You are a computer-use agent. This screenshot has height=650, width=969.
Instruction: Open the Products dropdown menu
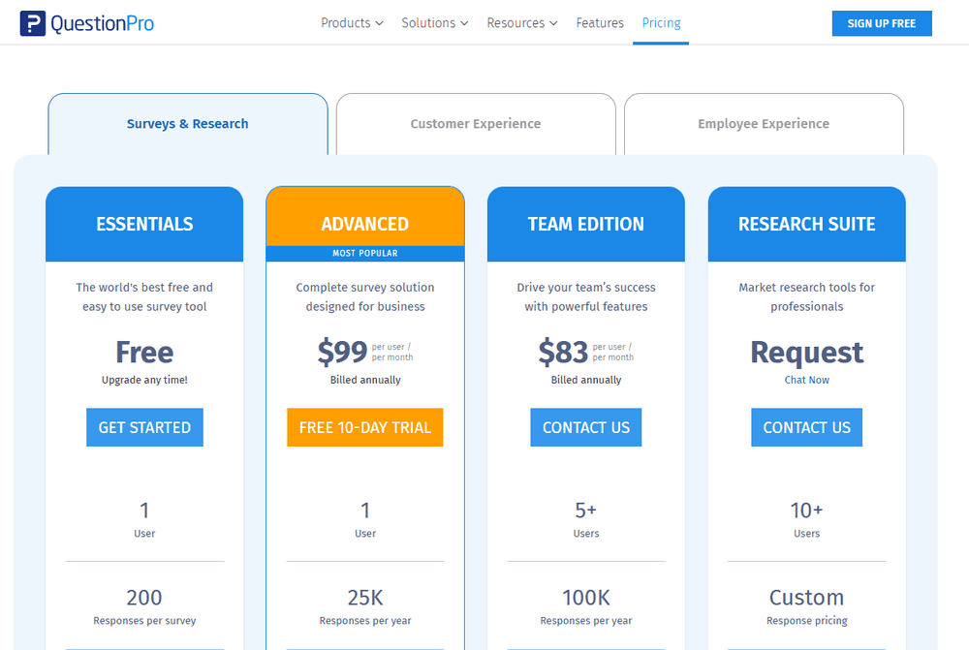[352, 23]
